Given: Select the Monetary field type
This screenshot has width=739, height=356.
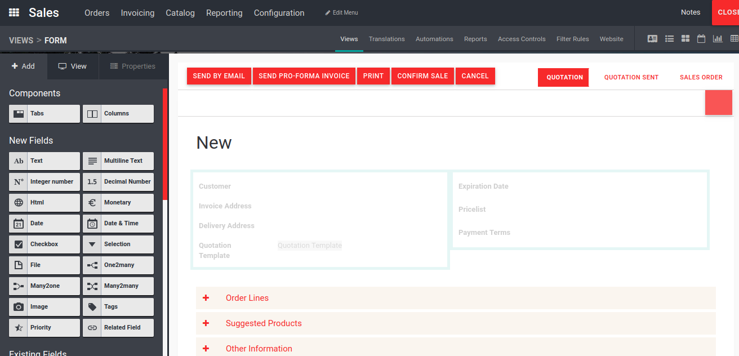Looking at the screenshot, I should [x=118, y=203].
